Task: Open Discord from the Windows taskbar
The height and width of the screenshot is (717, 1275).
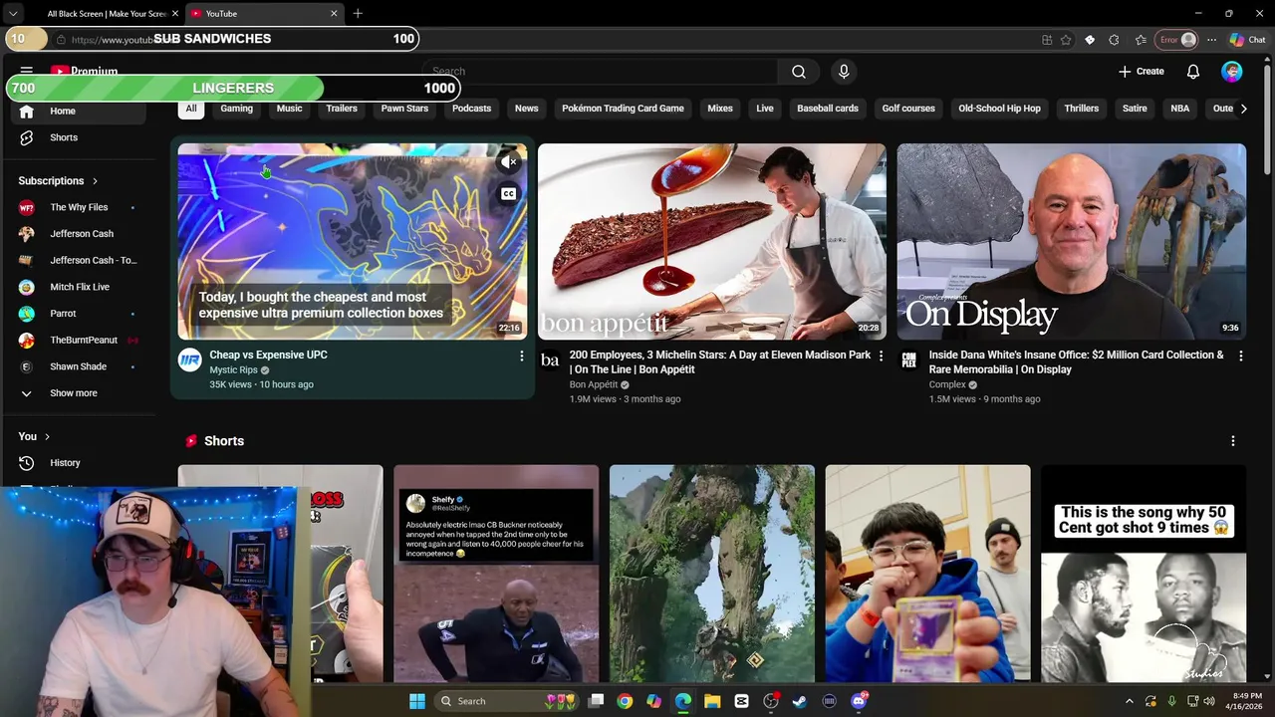Action: (859, 701)
